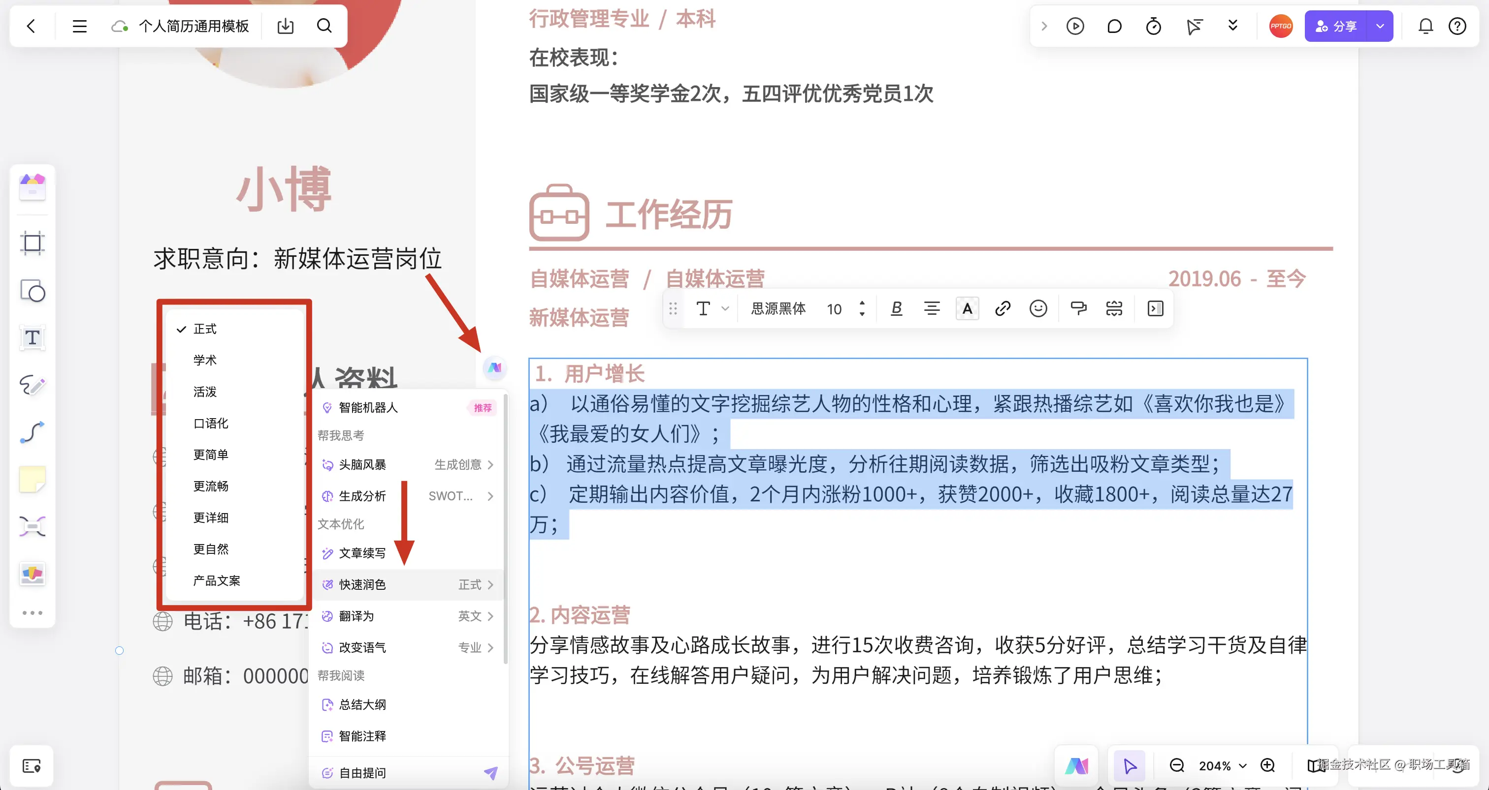
Task: Expand the share button dropdown arrow
Action: click(x=1380, y=26)
